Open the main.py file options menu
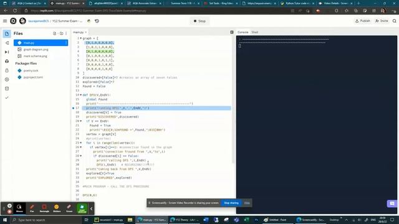The width and height of the screenshot is (399, 224). coord(66,43)
